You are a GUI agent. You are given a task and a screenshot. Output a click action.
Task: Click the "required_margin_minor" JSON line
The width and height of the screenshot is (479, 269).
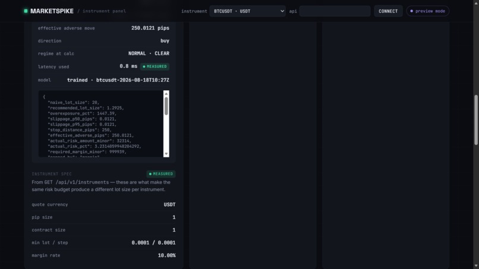87,152
